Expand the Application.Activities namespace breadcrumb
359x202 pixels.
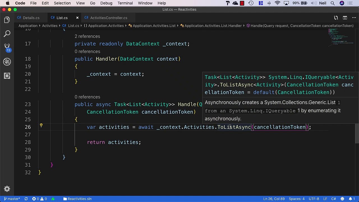click(104, 26)
